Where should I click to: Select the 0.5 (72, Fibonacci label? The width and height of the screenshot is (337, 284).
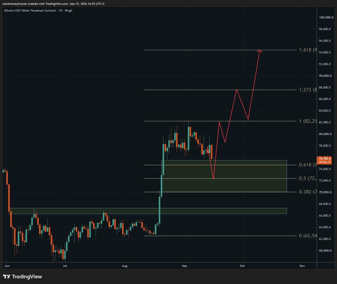[x=308, y=178]
